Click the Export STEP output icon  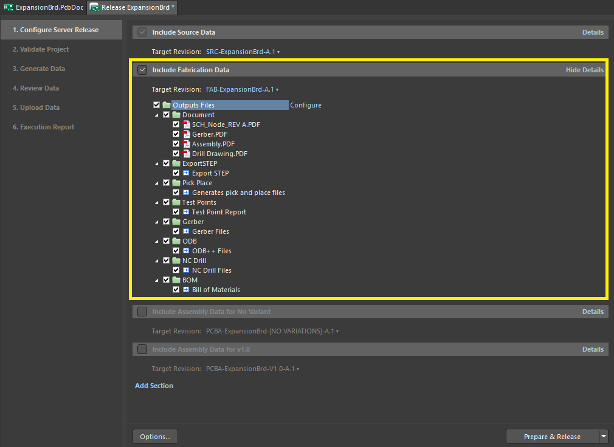[186, 173]
